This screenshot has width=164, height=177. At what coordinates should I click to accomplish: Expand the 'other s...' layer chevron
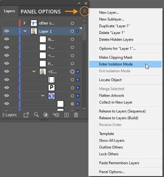click(x=24, y=23)
